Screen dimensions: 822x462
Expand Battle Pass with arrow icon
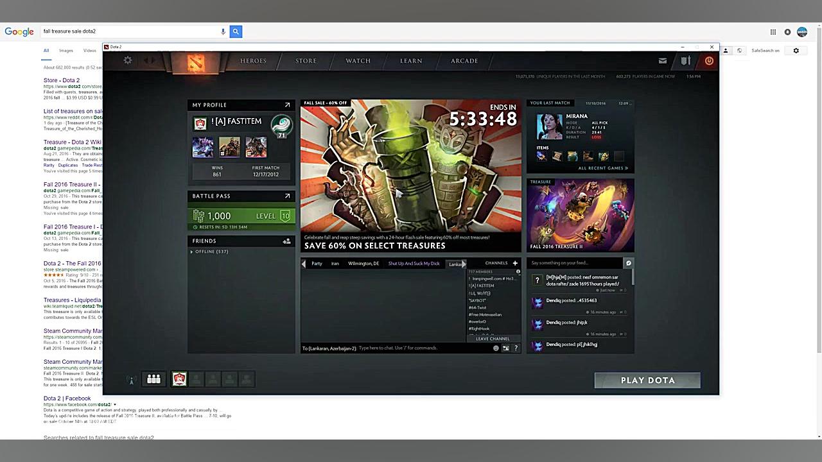click(x=287, y=196)
